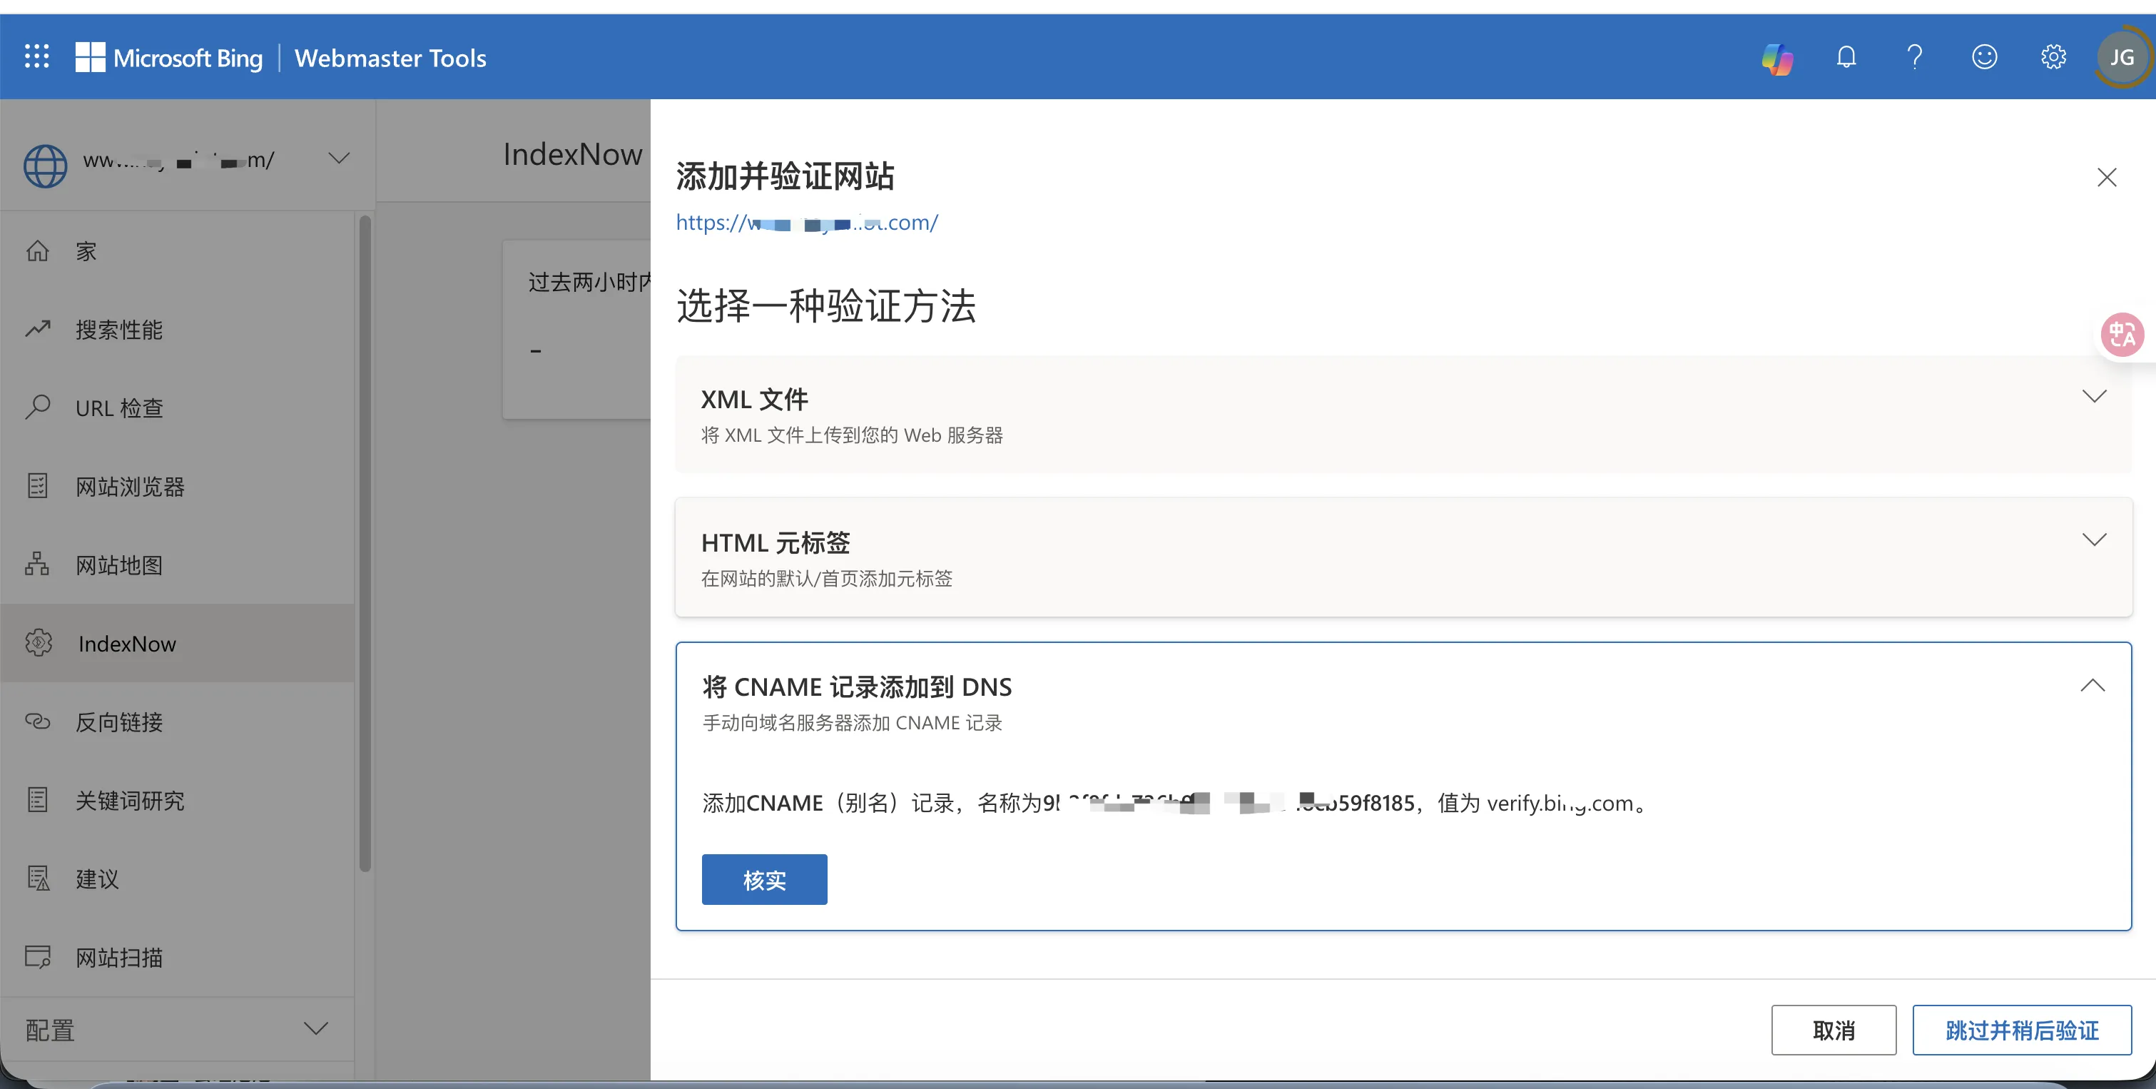The height and width of the screenshot is (1089, 2156).
Task: View 反向链接 backlinks panel
Action: (x=120, y=722)
